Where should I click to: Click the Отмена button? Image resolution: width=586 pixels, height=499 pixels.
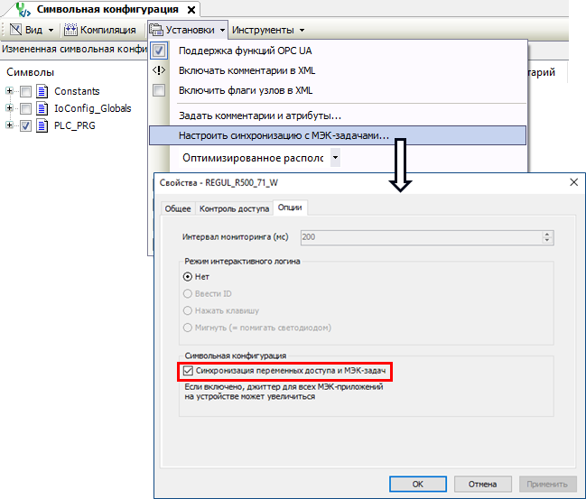(481, 484)
